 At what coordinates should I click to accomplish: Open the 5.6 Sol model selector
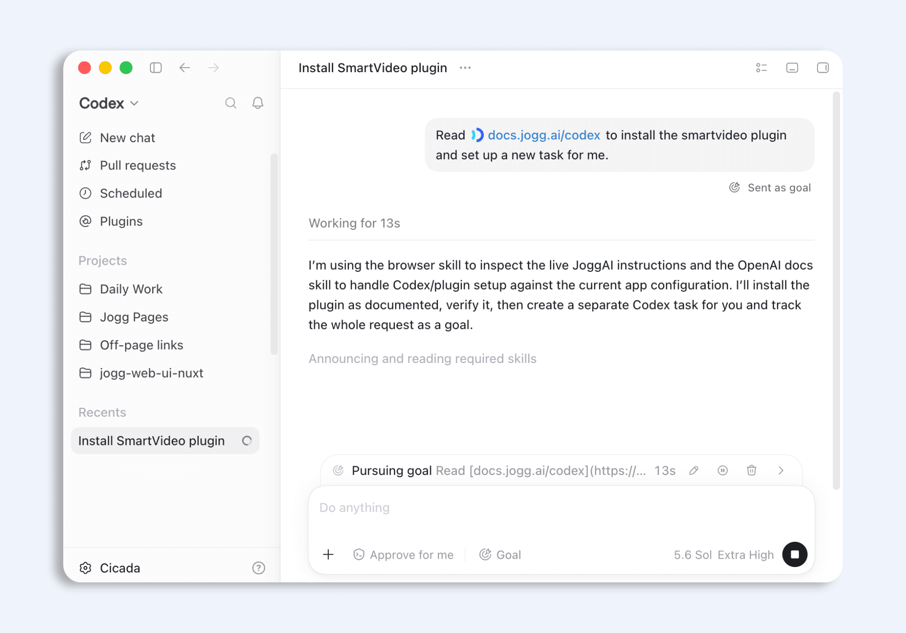coord(692,555)
